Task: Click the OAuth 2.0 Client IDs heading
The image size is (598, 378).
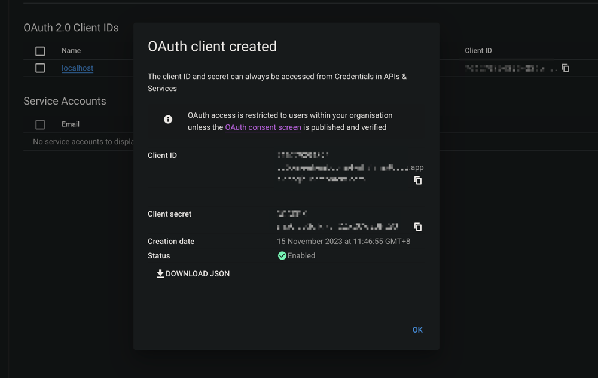Action: pyautogui.click(x=71, y=28)
